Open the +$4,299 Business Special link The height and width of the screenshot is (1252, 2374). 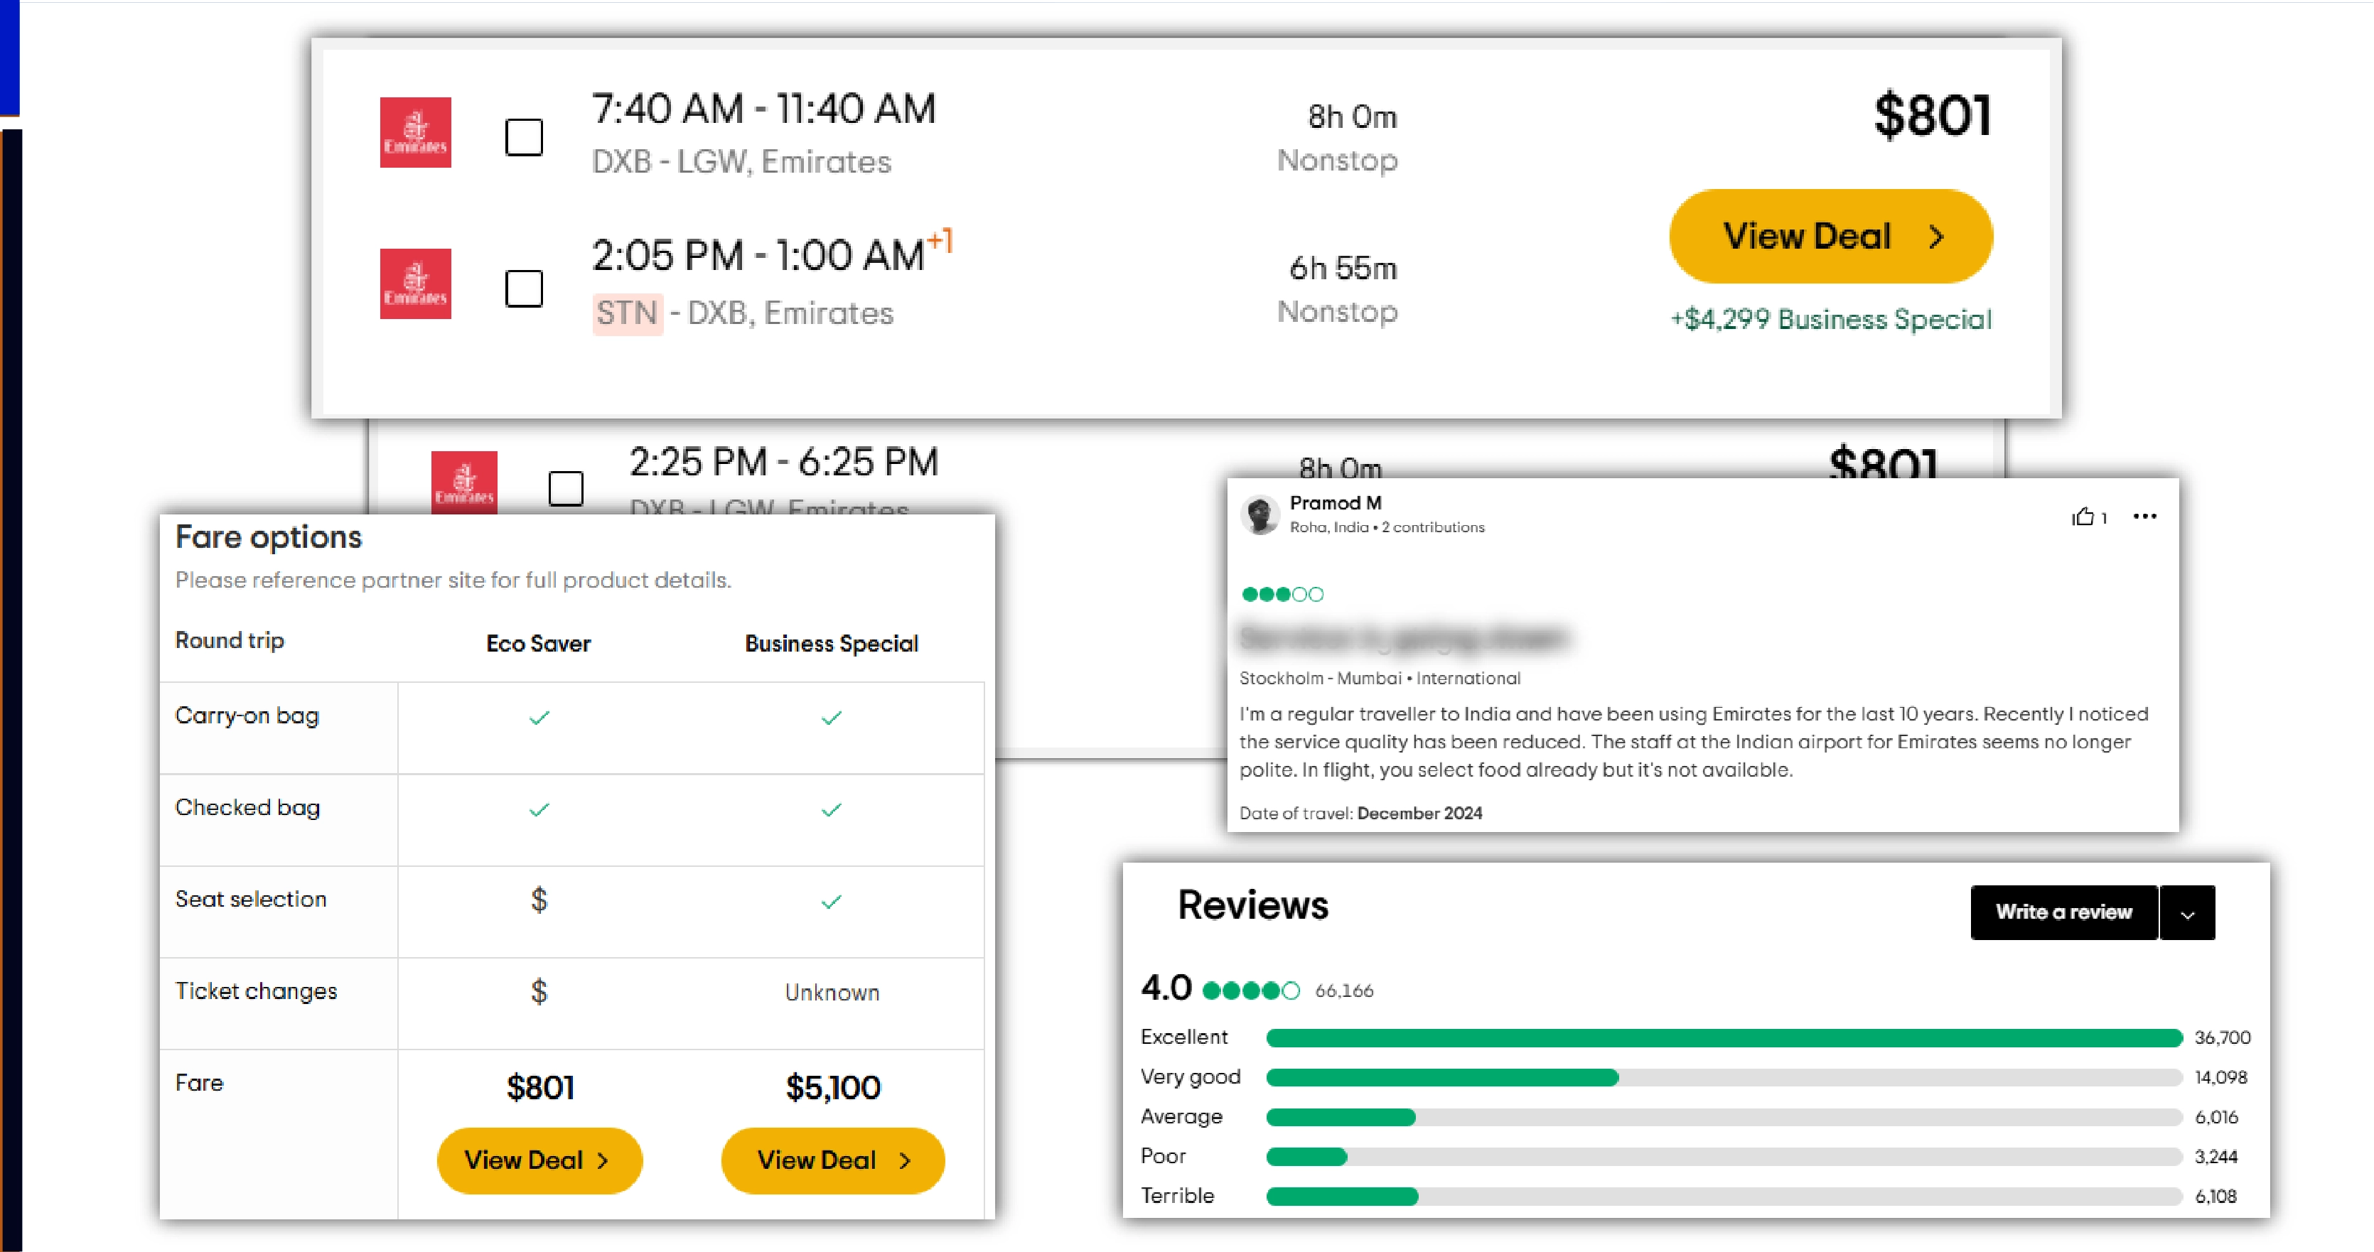(1831, 320)
